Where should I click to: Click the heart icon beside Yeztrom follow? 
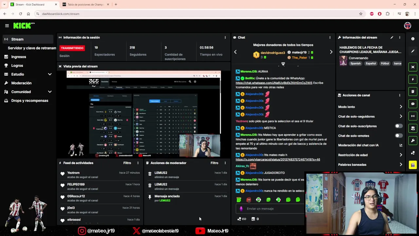click(63, 174)
